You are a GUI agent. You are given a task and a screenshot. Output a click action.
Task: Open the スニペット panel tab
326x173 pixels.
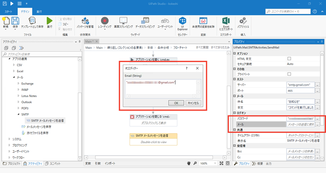point(53,164)
